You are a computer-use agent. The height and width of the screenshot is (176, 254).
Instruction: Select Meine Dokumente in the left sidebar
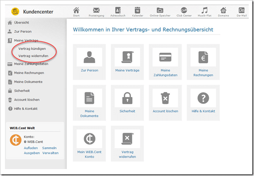28,82
